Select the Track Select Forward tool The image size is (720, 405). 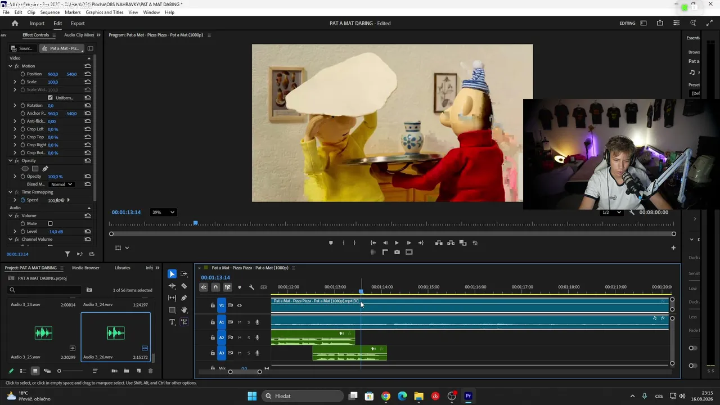(x=184, y=274)
